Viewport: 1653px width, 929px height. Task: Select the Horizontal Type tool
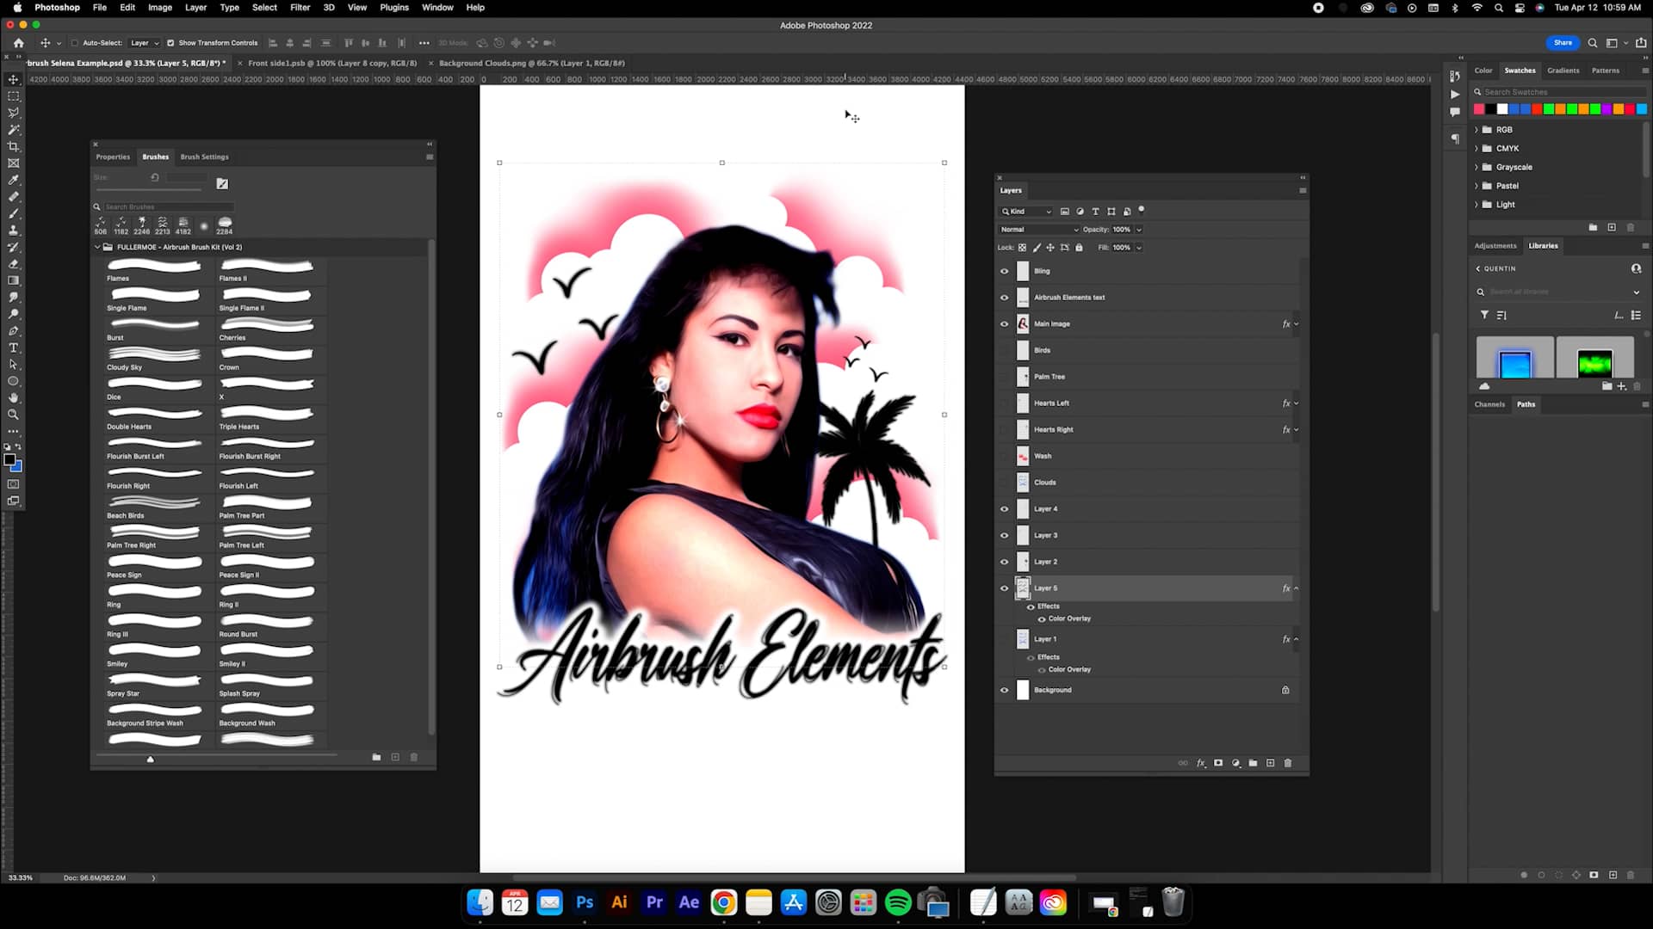13,348
